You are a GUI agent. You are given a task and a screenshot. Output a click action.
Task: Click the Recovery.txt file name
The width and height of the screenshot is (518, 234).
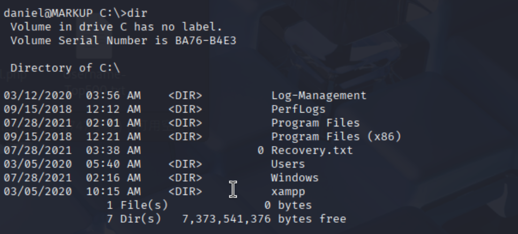[312, 150]
